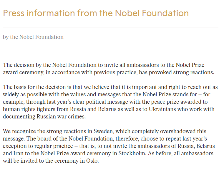Viewport: 224px width, 170px height.
Task: Click the "Press information from the Nobel Foundation" heading
Action: tap(96, 13)
